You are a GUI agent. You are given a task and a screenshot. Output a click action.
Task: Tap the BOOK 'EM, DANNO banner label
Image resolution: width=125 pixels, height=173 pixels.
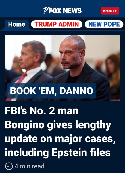(51, 91)
